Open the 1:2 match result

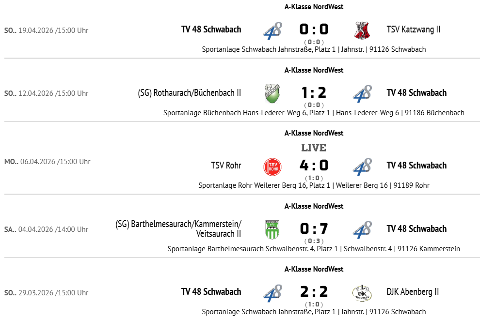pos(314,93)
